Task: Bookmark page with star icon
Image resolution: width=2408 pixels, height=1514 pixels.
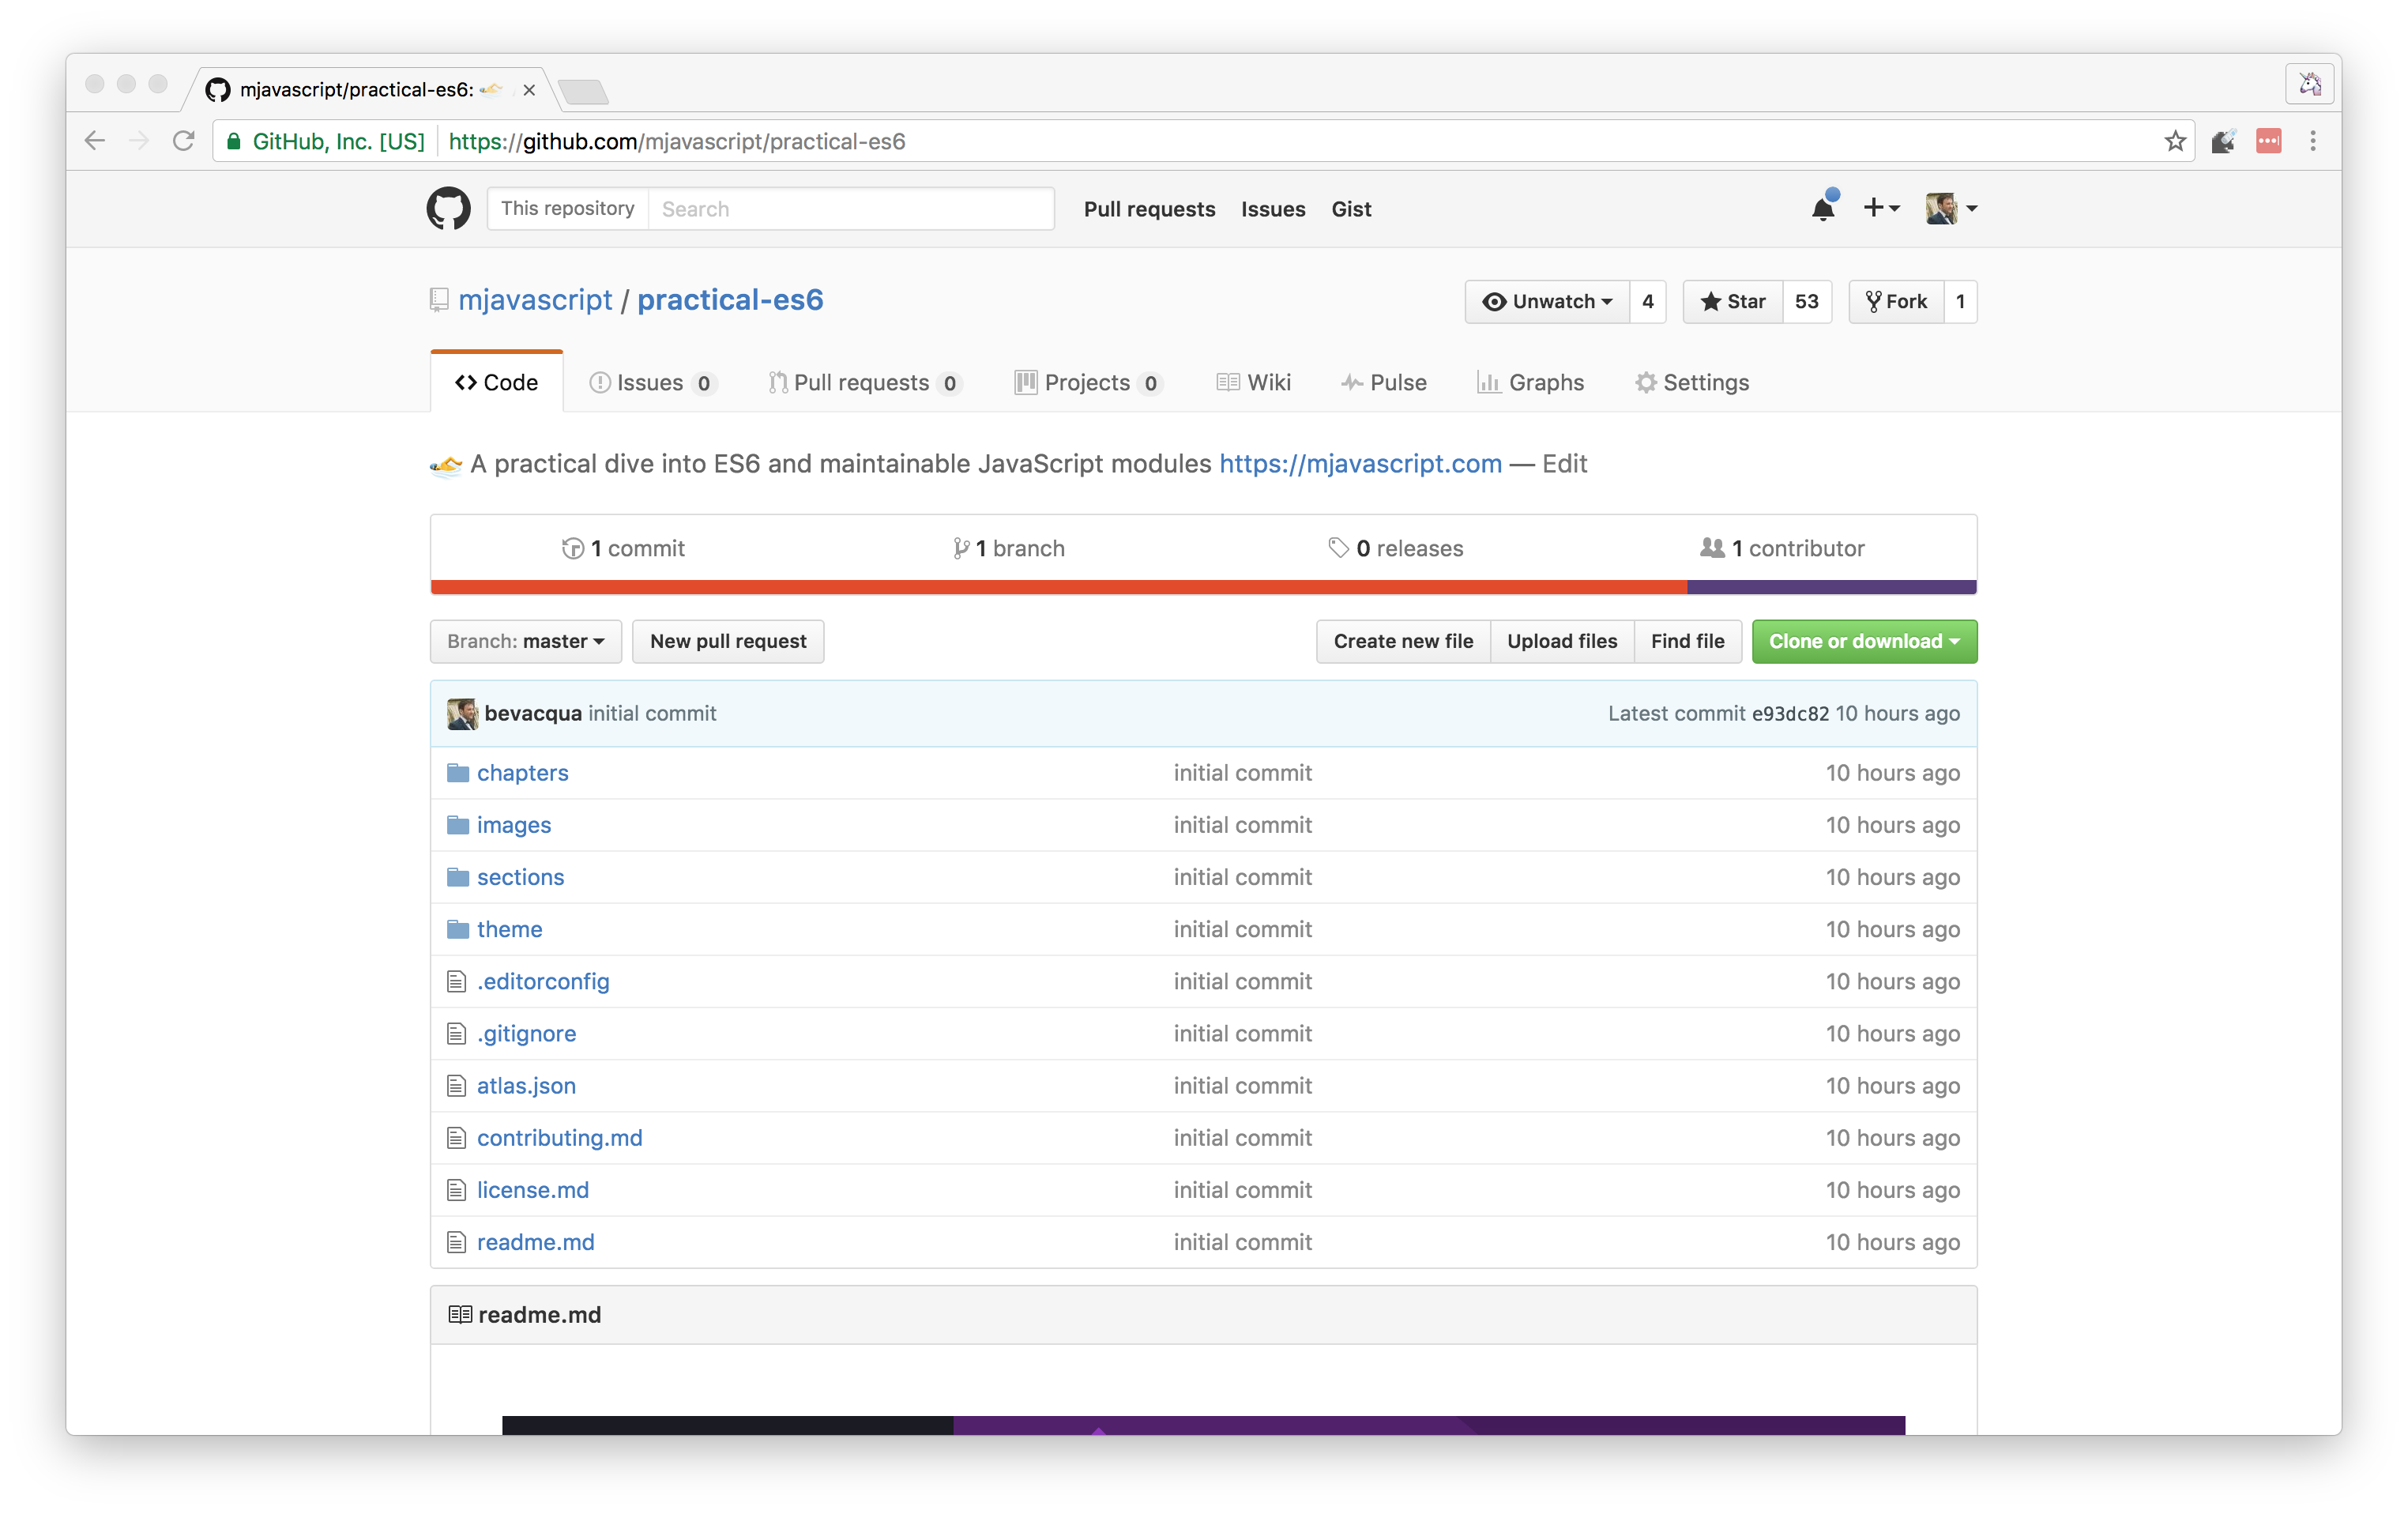Action: pyautogui.click(x=2174, y=141)
